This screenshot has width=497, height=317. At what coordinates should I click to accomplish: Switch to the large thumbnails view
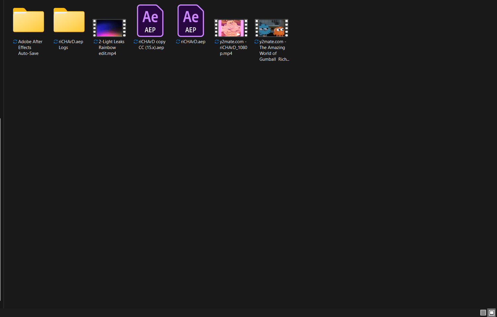tap(492, 312)
